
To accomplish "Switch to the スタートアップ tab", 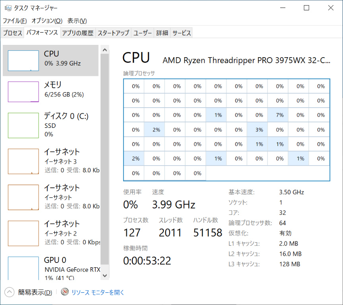I will coord(113,33).
